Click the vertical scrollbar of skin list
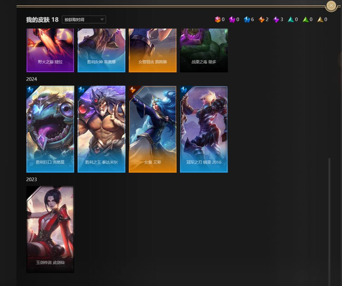 [330, 221]
